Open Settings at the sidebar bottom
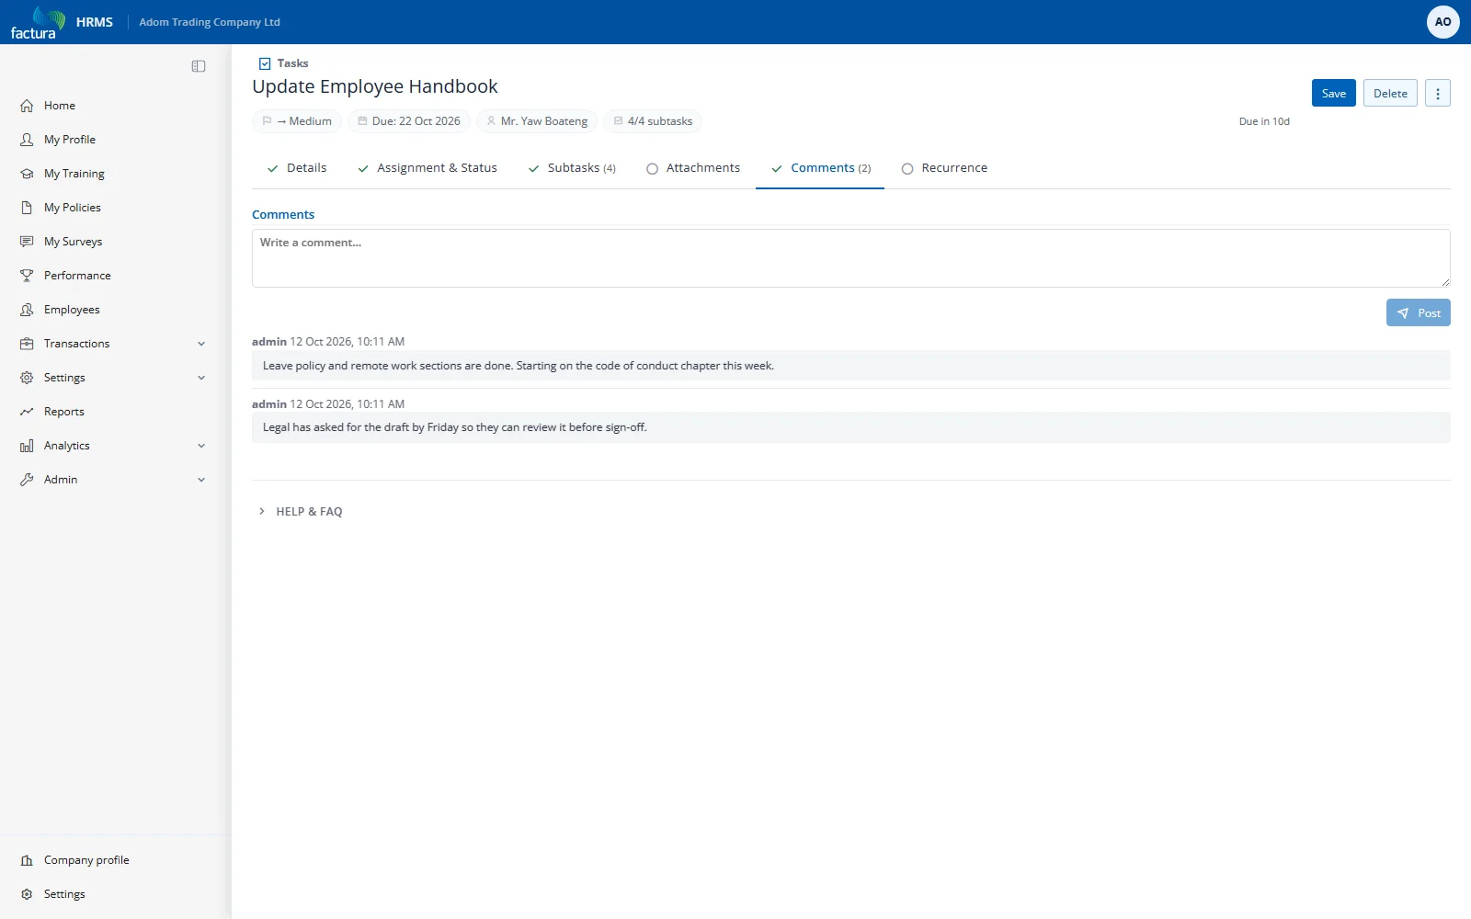The image size is (1471, 919). coord(64,894)
